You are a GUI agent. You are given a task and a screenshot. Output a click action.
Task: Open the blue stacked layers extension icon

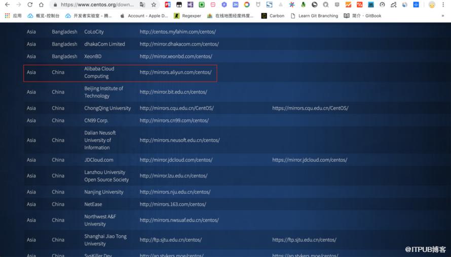(x=416, y=5)
